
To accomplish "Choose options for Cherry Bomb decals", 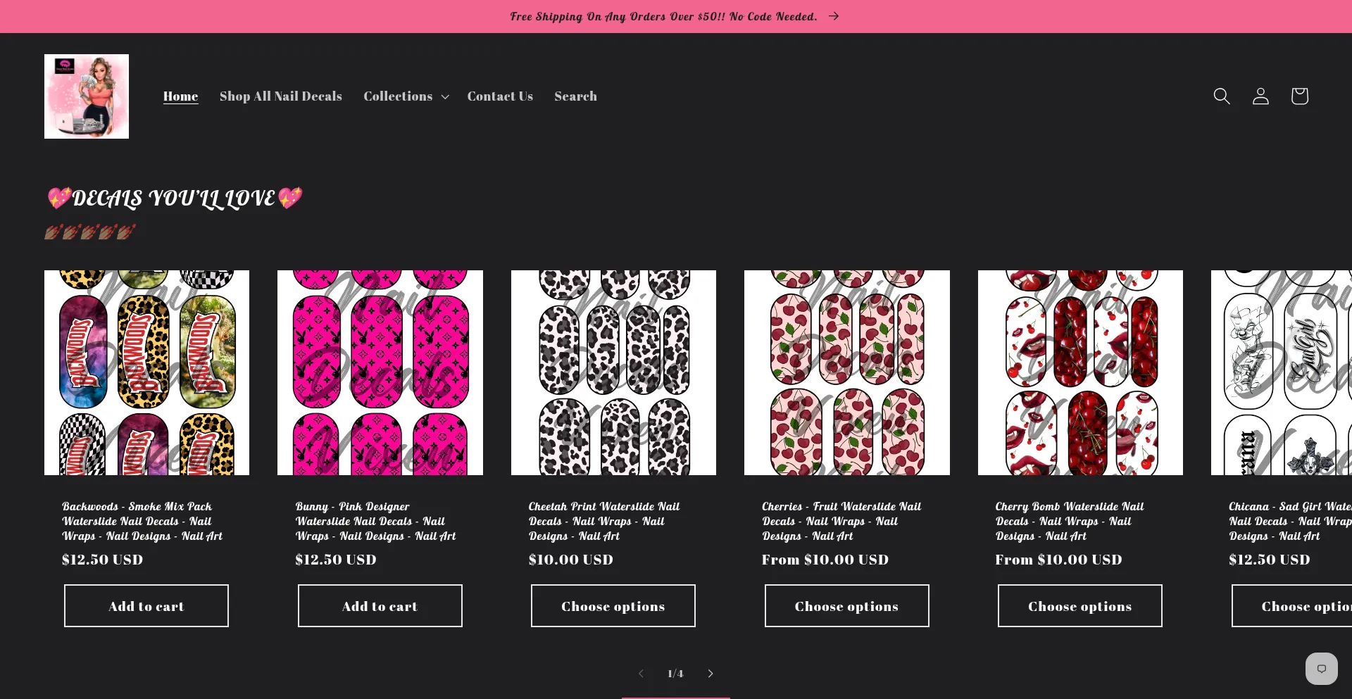I will point(1080,606).
